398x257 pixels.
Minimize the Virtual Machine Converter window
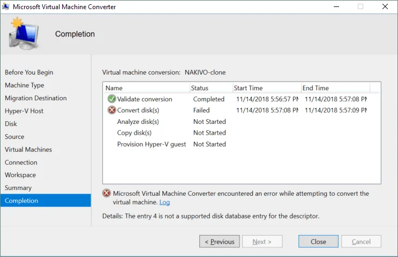tap(336, 6)
